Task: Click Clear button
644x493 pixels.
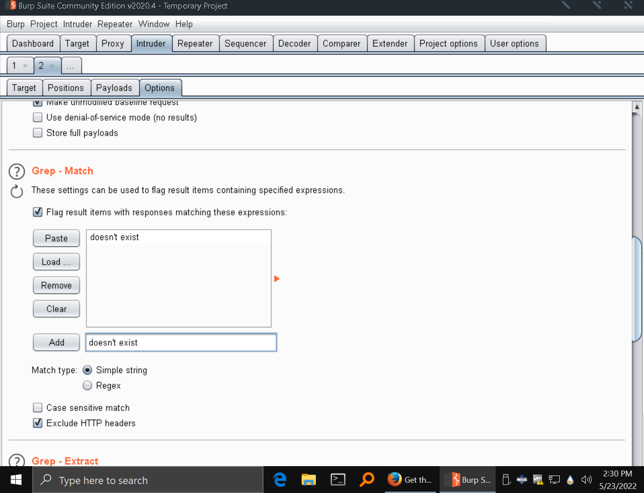Action: coord(56,309)
